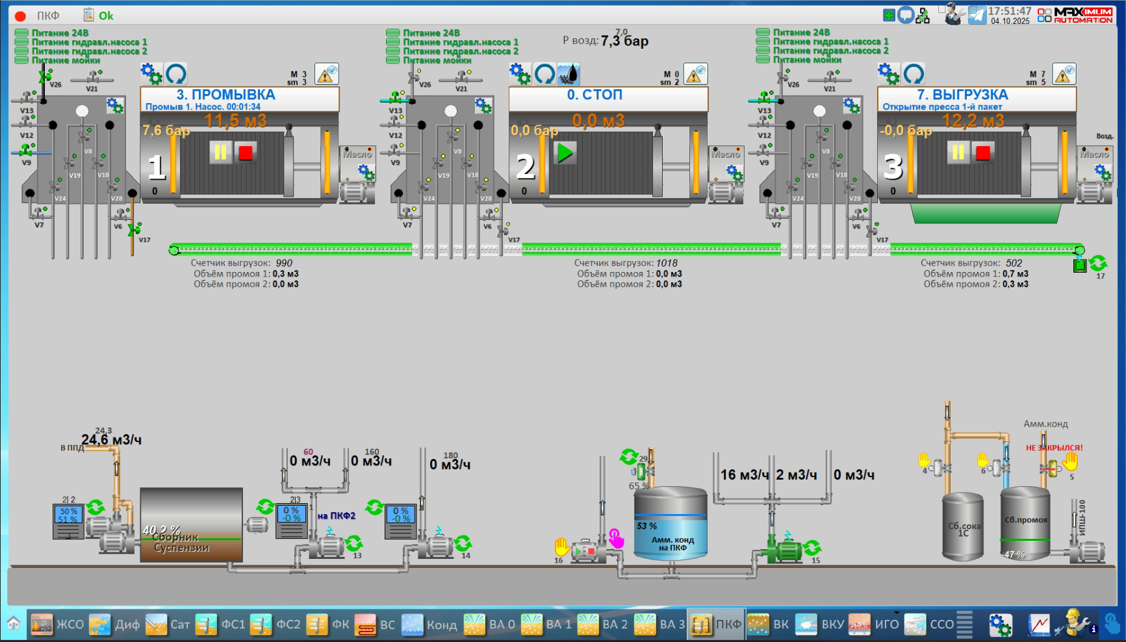Open oil station settings on press 1
1126x642 pixels.
point(366,173)
